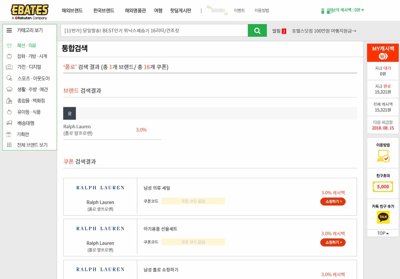
Task: Select 패션·의류 category
Action: (x=26, y=46)
